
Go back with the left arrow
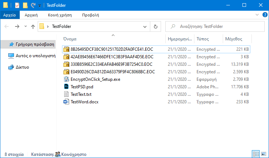6,26
